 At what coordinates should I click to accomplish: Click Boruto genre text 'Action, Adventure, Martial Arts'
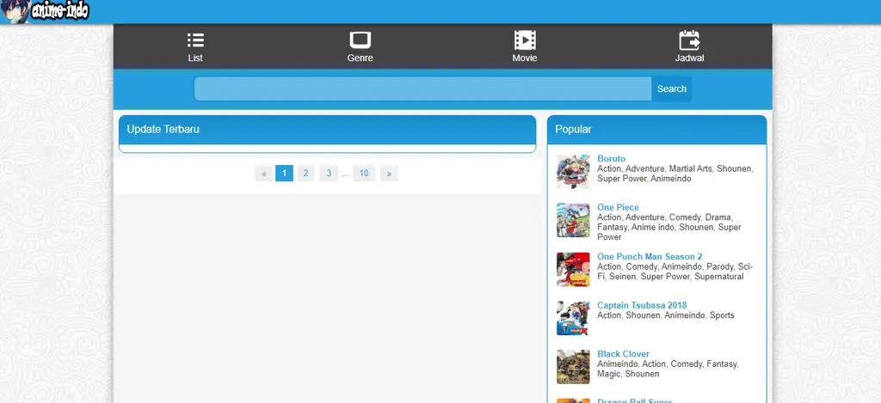pos(655,168)
